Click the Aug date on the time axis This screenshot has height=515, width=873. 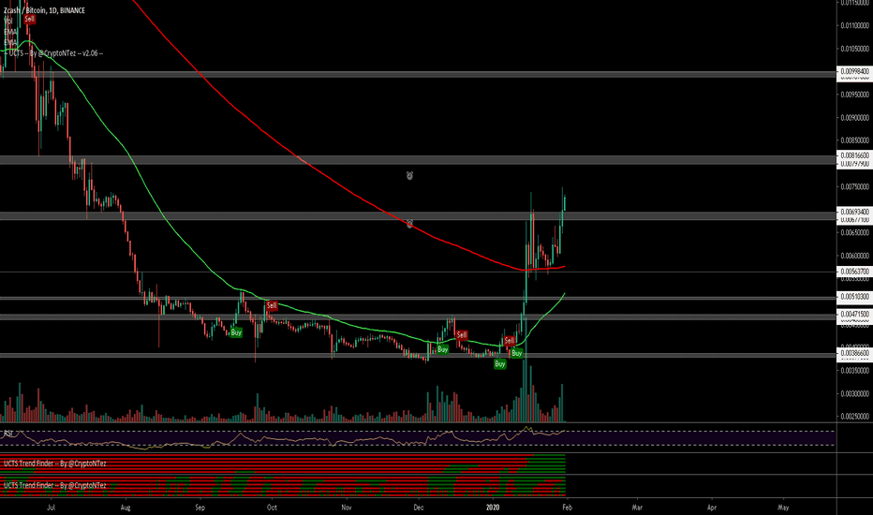126,508
